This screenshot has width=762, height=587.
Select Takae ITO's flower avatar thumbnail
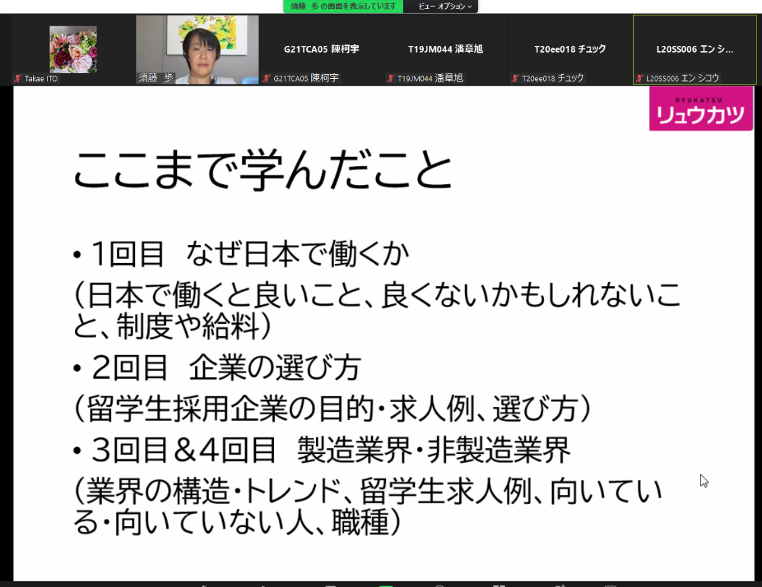pyautogui.click(x=73, y=49)
